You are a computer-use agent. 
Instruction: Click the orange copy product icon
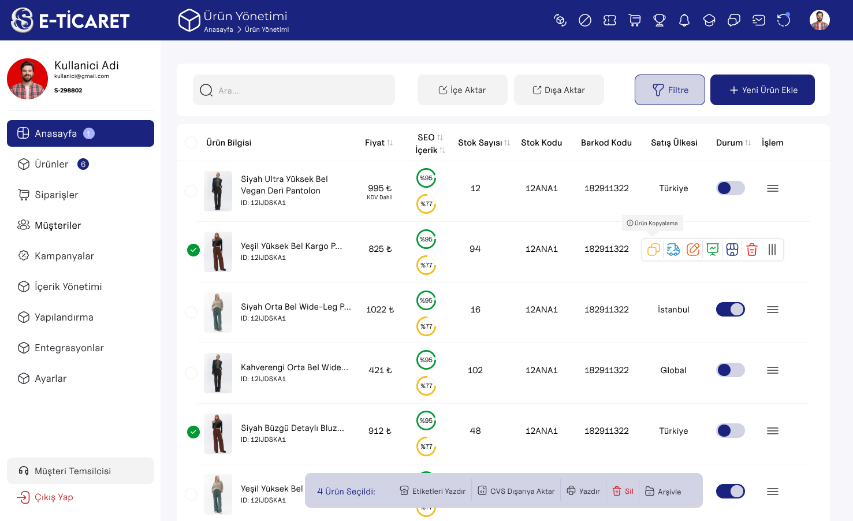pyautogui.click(x=653, y=250)
